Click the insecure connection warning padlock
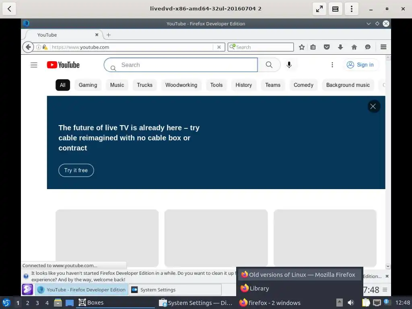Image resolution: width=412 pixels, height=309 pixels. click(45, 47)
